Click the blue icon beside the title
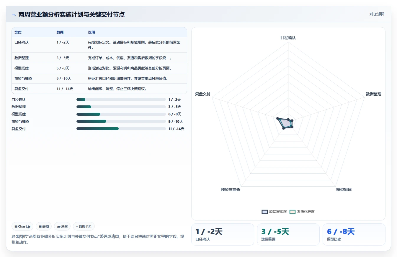 coord(14,15)
